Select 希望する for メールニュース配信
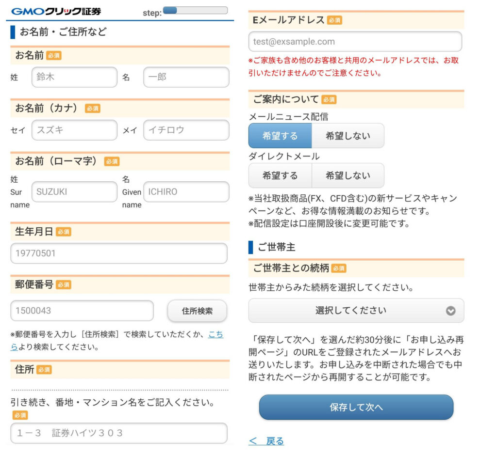This screenshot has height=457, width=497. (280, 136)
